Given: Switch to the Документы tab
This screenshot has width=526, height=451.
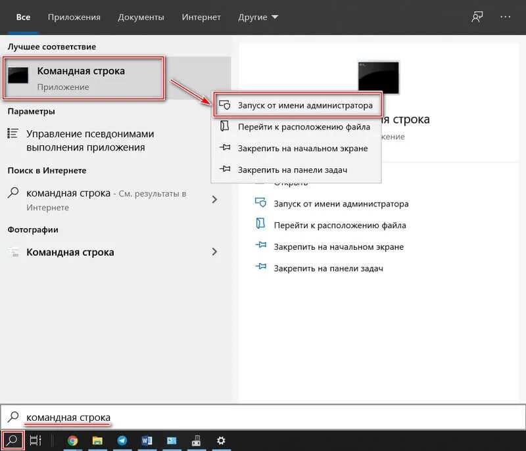Looking at the screenshot, I should [x=141, y=17].
